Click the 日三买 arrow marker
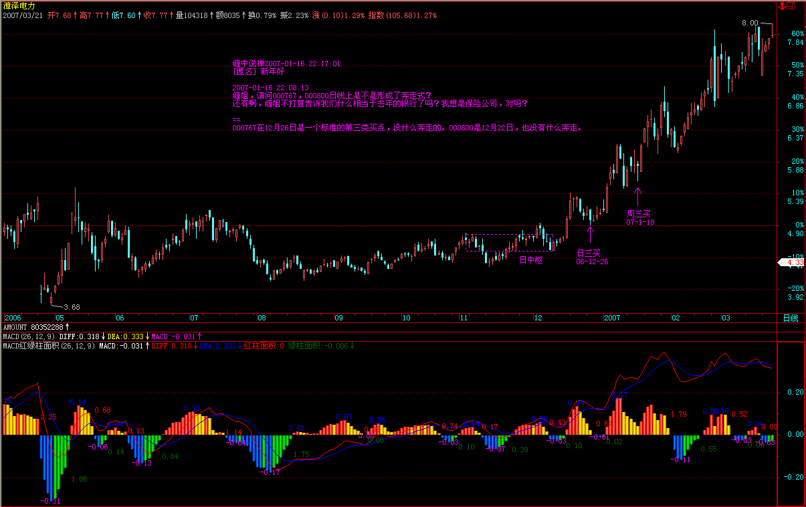The height and width of the screenshot is (507, 806). click(590, 234)
